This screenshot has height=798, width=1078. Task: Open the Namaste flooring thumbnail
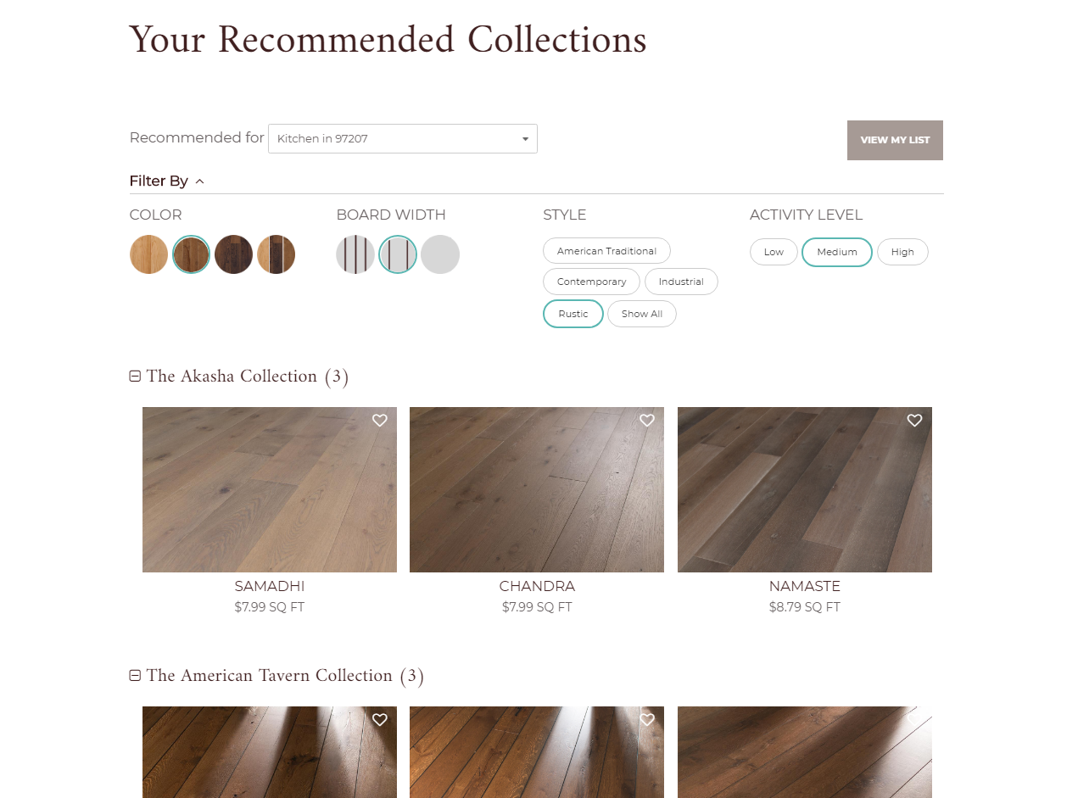point(804,490)
